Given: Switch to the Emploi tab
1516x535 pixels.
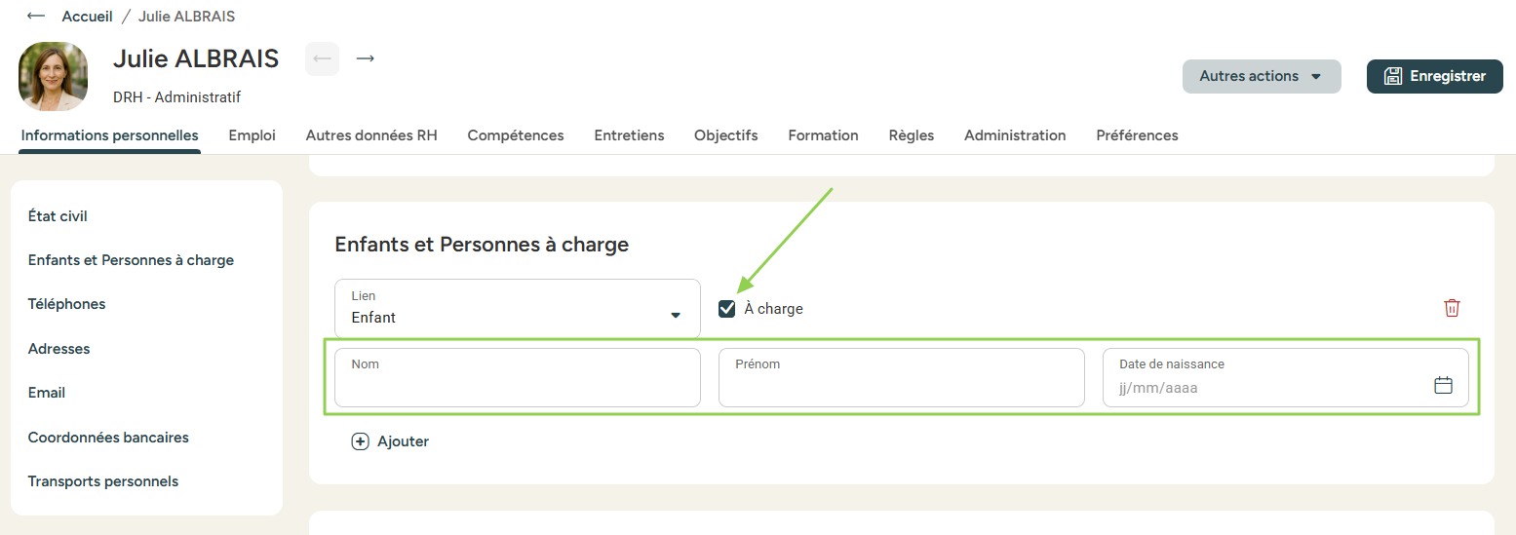Looking at the screenshot, I should pos(252,135).
